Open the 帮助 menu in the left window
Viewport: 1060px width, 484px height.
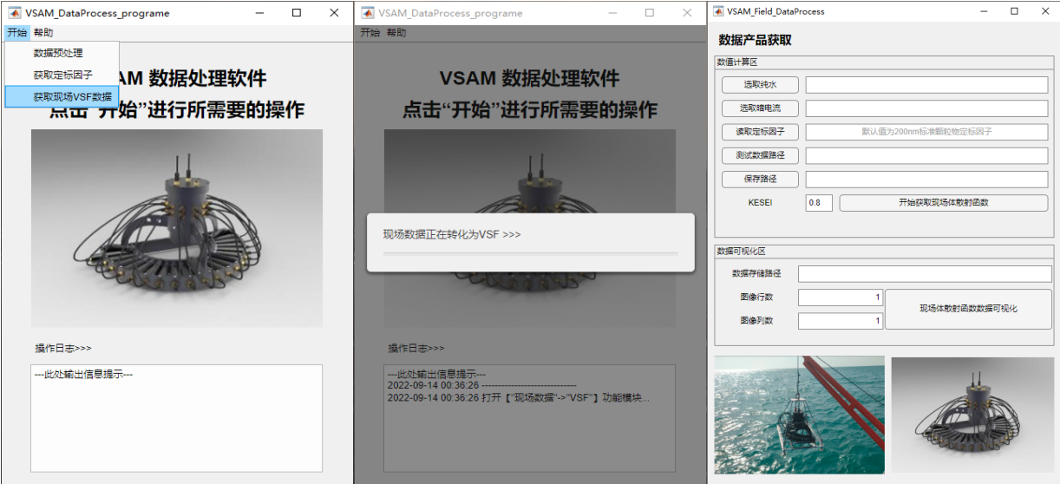pyautogui.click(x=43, y=33)
